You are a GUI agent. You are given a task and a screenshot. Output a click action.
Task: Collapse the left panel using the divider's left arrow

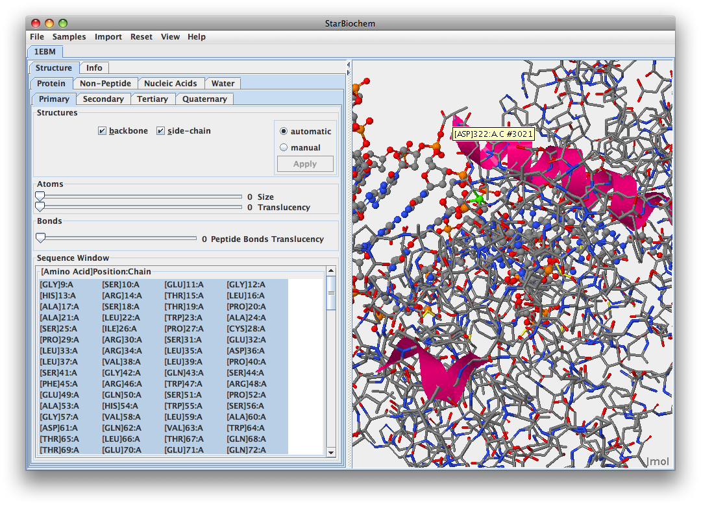click(348, 65)
